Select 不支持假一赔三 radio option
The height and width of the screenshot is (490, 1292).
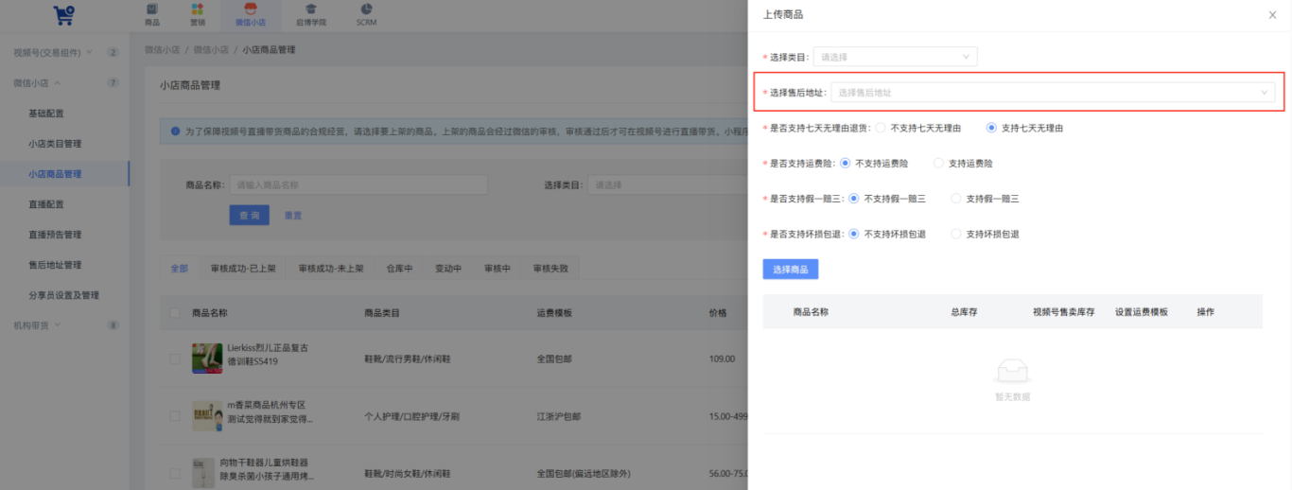pyautogui.click(x=854, y=199)
